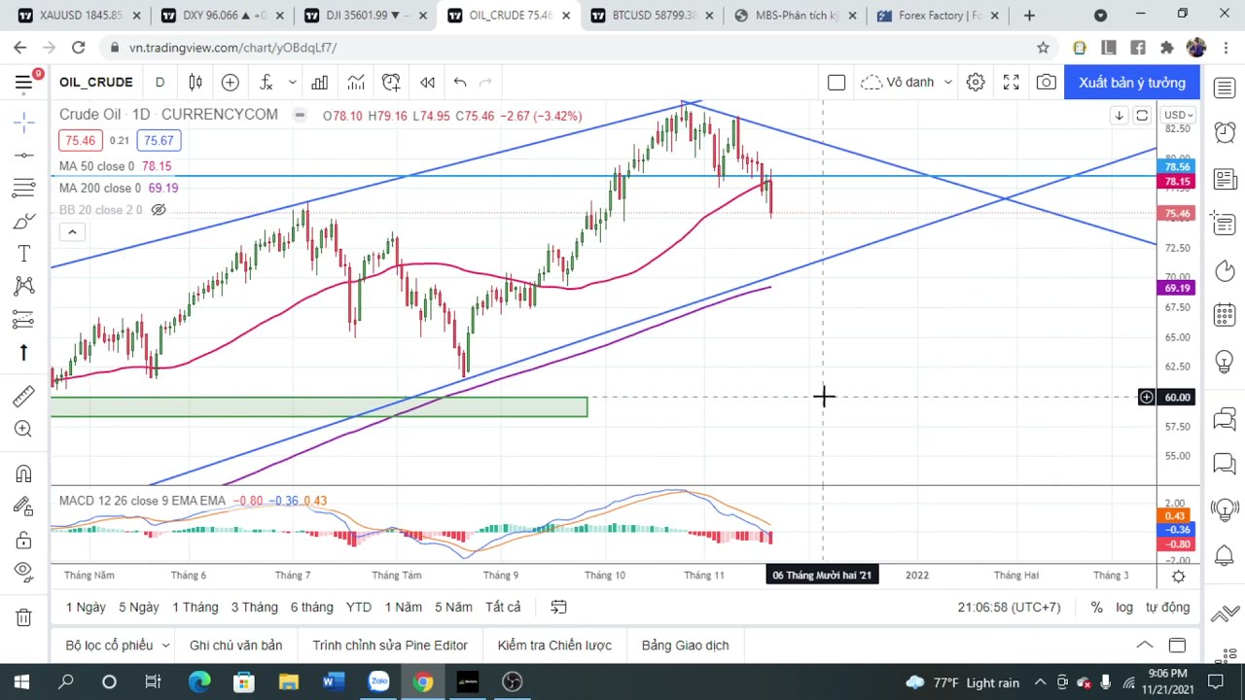Select the 5 Năm range
Viewport: 1245px width, 700px height.
453,607
